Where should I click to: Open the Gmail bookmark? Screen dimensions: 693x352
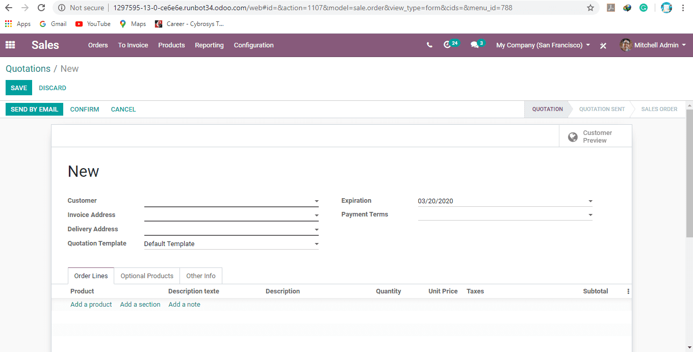coord(53,24)
